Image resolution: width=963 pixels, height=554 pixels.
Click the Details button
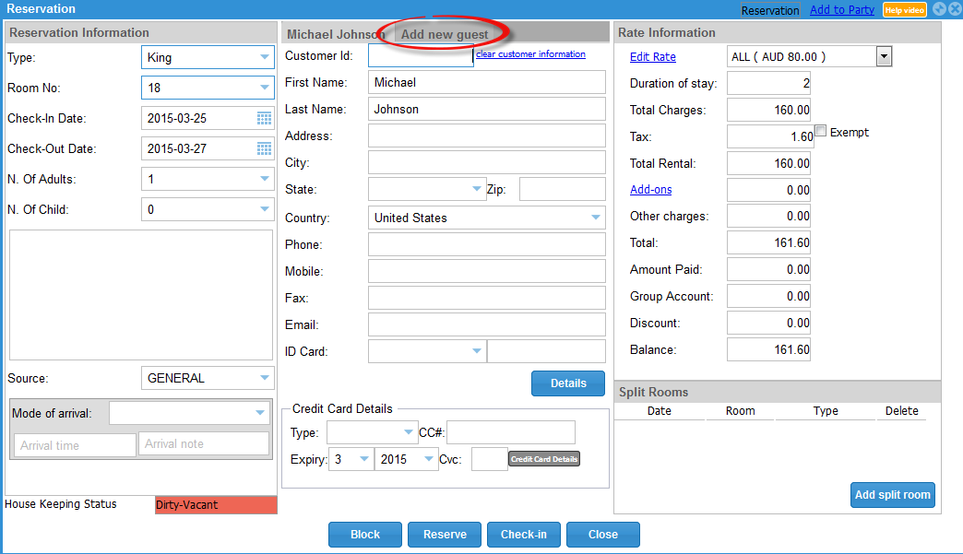[x=568, y=383]
